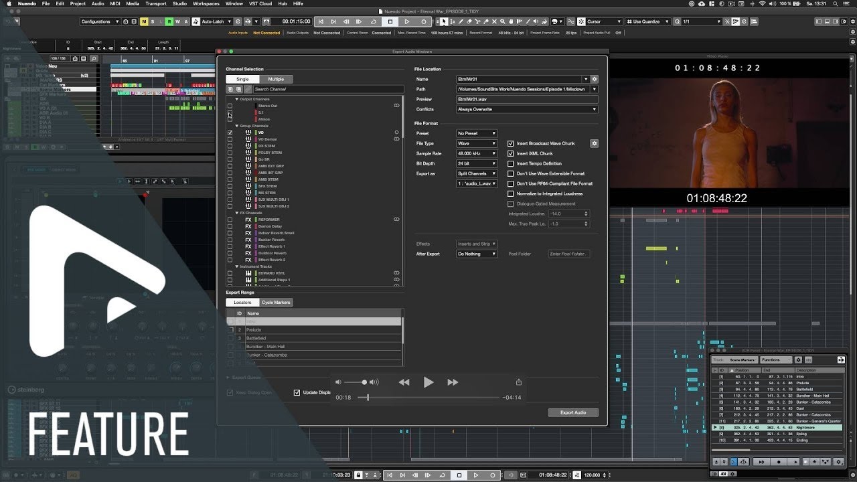Activate the green Read automation (R) button
This screenshot has height=482, width=857.
tap(169, 21)
